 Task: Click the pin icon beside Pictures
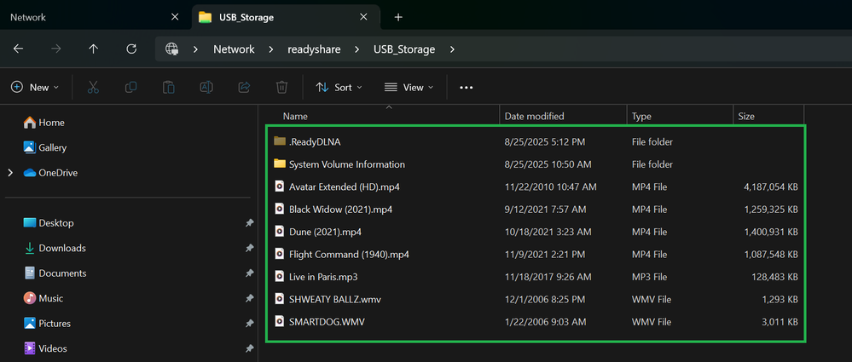coord(249,323)
